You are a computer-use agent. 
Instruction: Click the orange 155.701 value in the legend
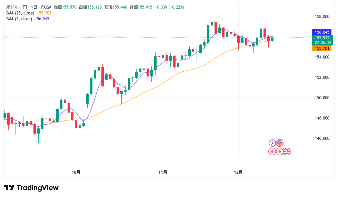pos(44,13)
